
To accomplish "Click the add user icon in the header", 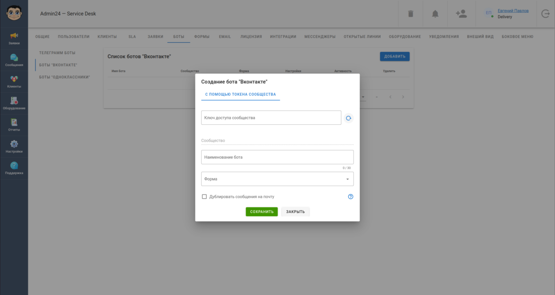I will [x=461, y=14].
